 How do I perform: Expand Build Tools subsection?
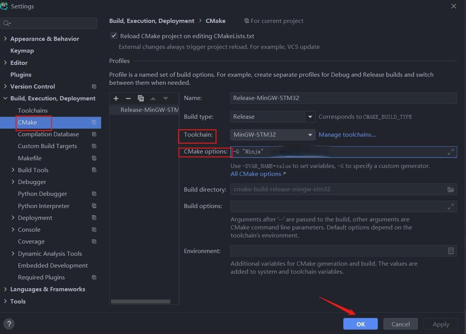point(13,170)
